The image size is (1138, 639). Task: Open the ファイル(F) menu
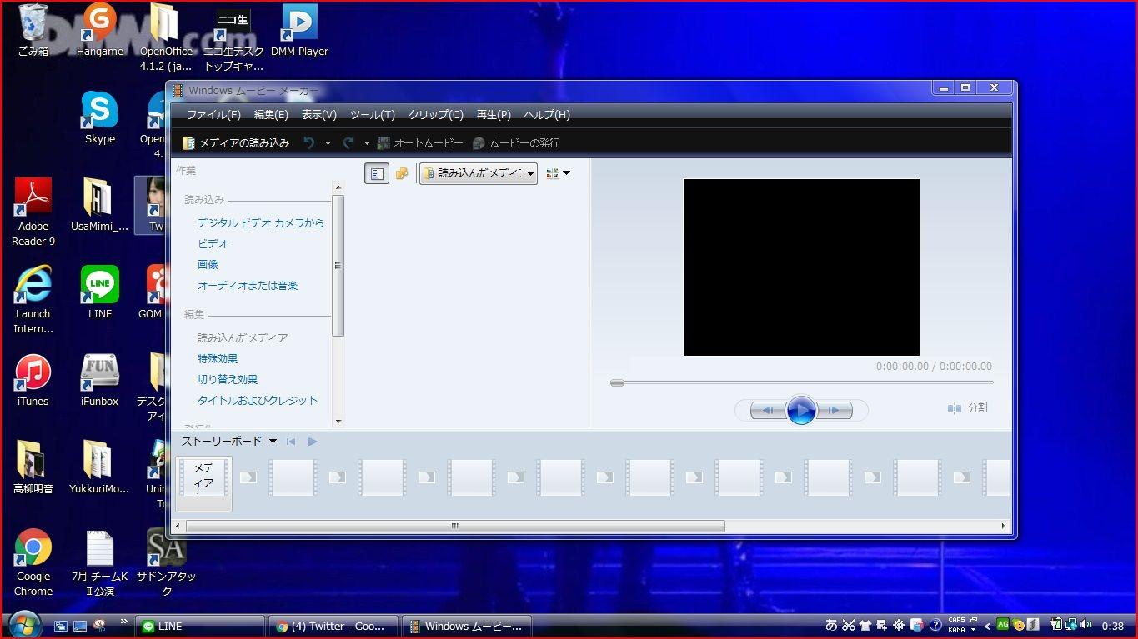point(213,115)
